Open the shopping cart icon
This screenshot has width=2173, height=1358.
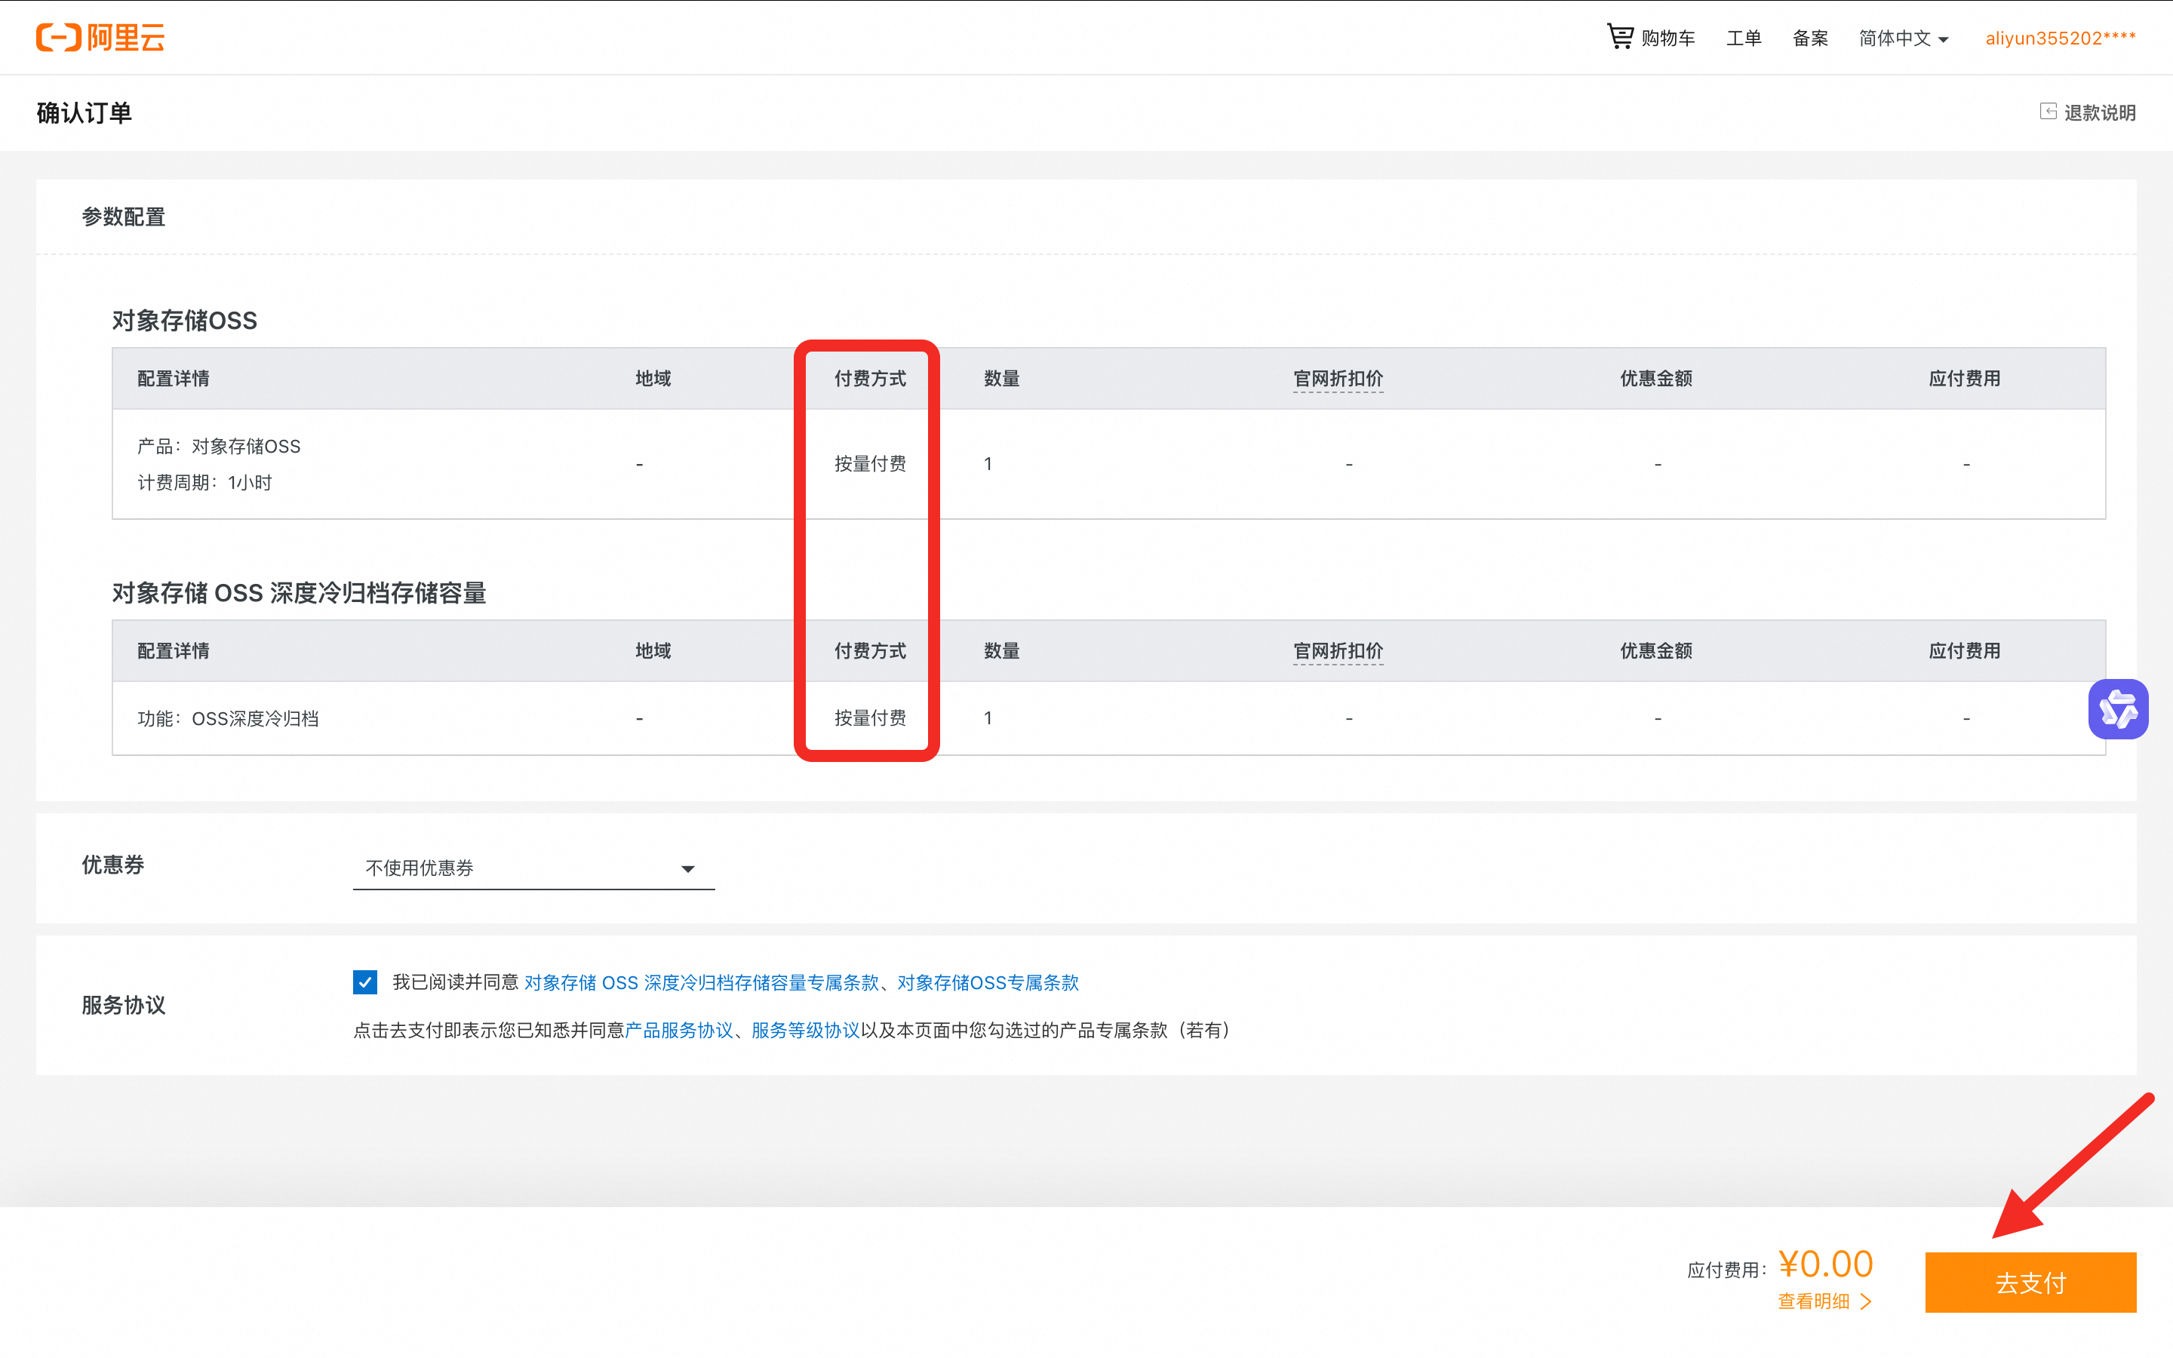(x=1620, y=37)
